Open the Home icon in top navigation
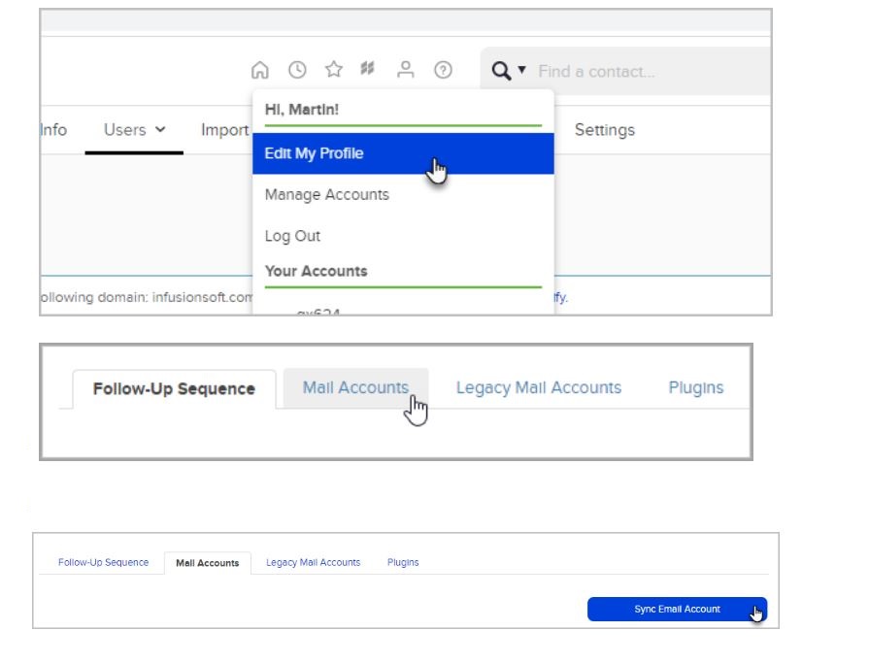 tap(259, 70)
